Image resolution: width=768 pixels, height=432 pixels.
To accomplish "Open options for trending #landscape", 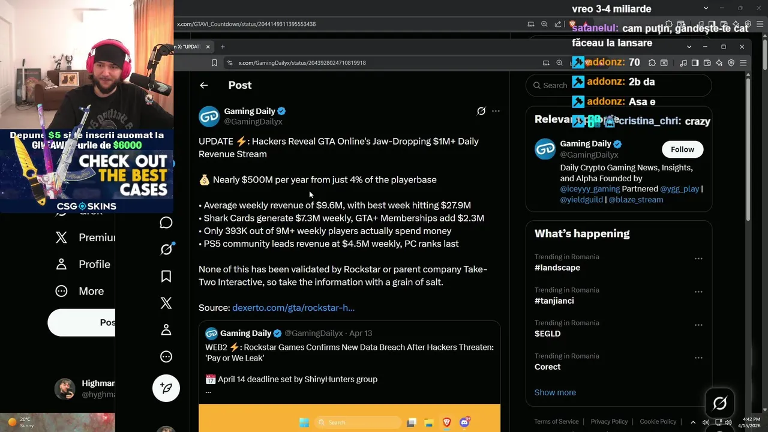I will (698, 259).
